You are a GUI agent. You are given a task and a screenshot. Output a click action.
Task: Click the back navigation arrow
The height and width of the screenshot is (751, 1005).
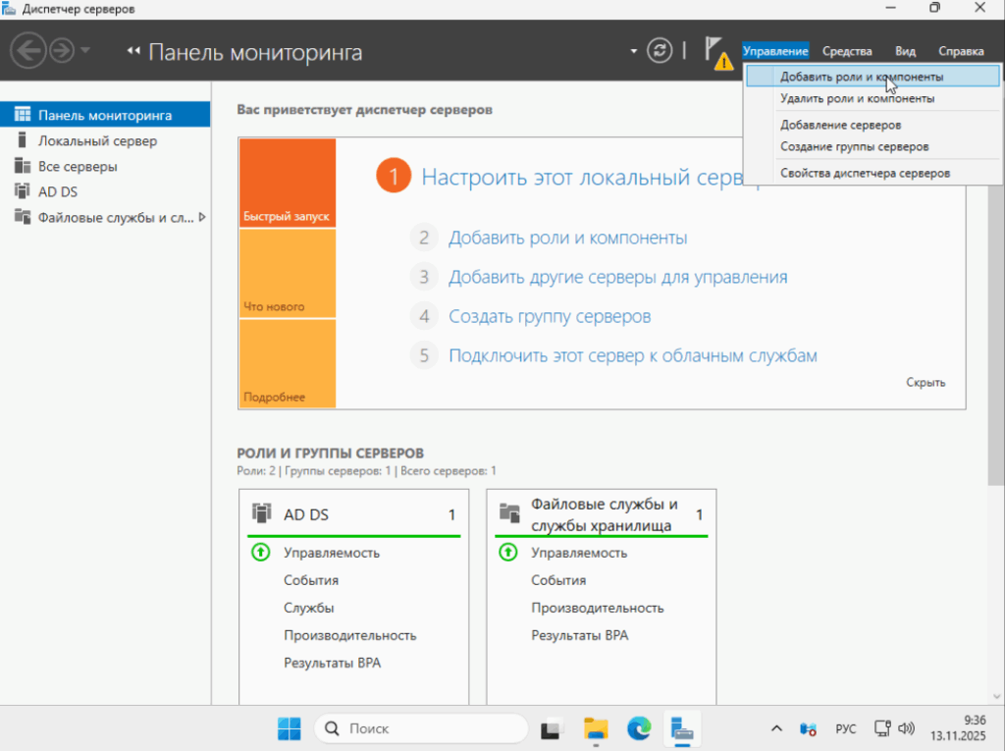coord(28,50)
